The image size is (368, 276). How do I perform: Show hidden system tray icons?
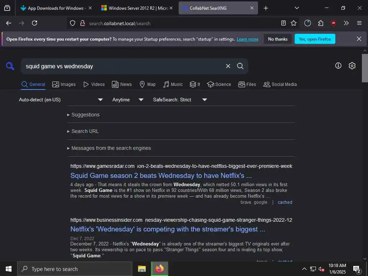coord(304,269)
